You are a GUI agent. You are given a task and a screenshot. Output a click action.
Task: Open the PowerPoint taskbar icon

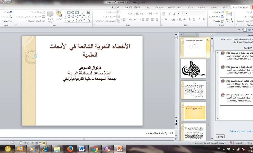pyautogui.click(x=120, y=149)
